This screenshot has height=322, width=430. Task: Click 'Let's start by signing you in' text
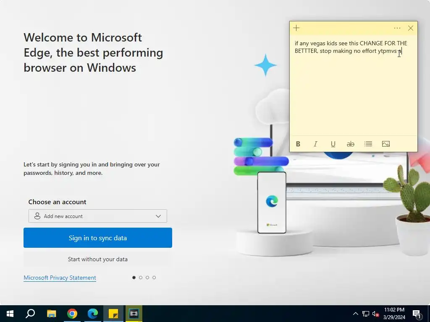point(92,169)
